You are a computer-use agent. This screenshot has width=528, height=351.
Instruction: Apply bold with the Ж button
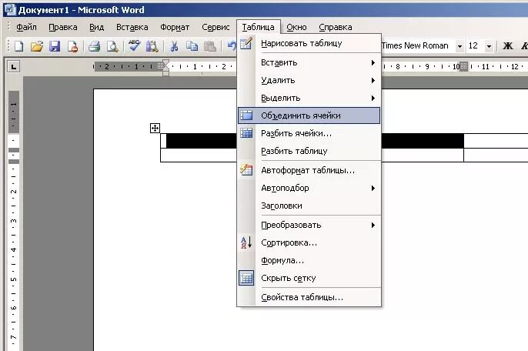(x=508, y=46)
